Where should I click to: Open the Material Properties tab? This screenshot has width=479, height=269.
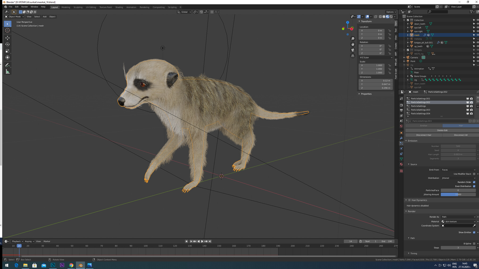(401, 164)
